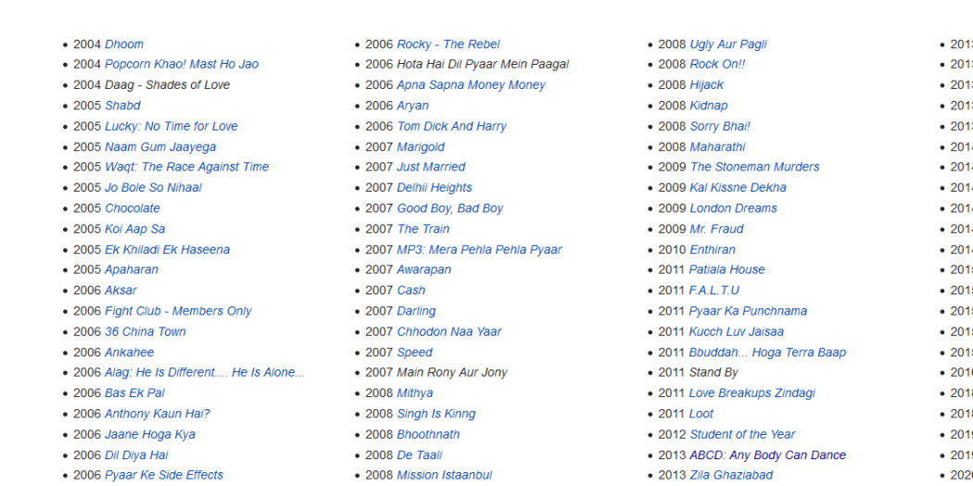The image size is (973, 486).
Task: Click Bbuddah... Hoga Terra Baap link
Action: point(767,352)
